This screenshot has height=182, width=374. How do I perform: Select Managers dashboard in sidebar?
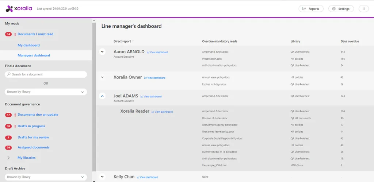click(34, 55)
